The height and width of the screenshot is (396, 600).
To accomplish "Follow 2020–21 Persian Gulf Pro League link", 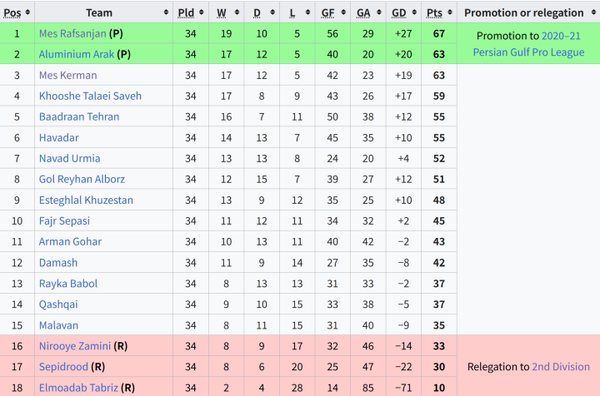I will [529, 44].
